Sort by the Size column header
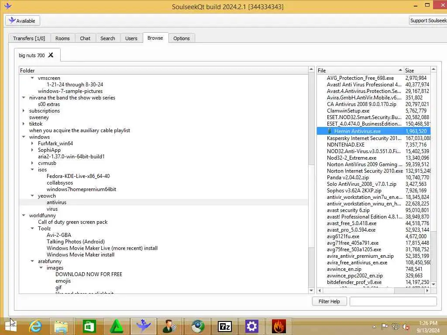 tap(417, 70)
